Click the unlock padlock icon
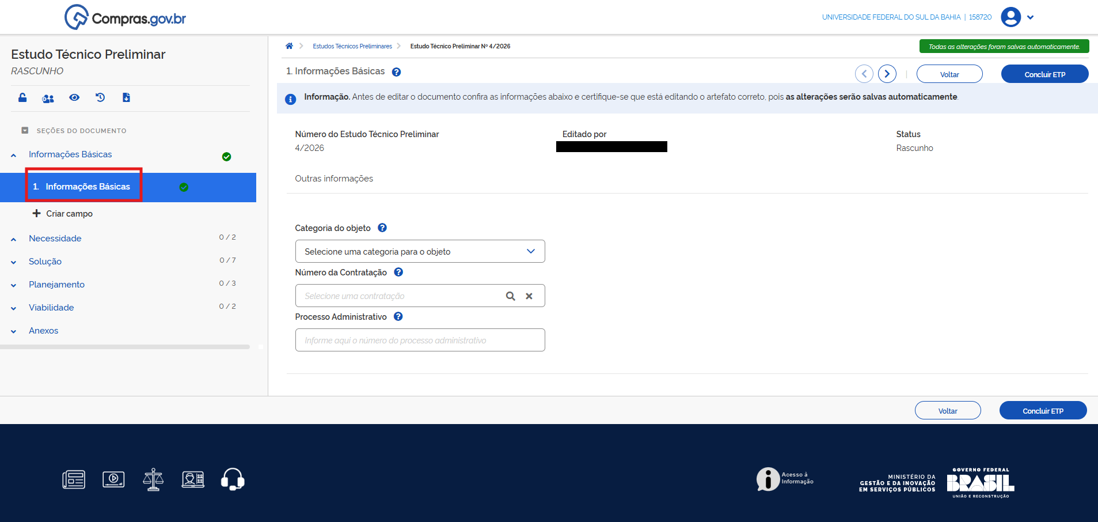 tap(22, 97)
